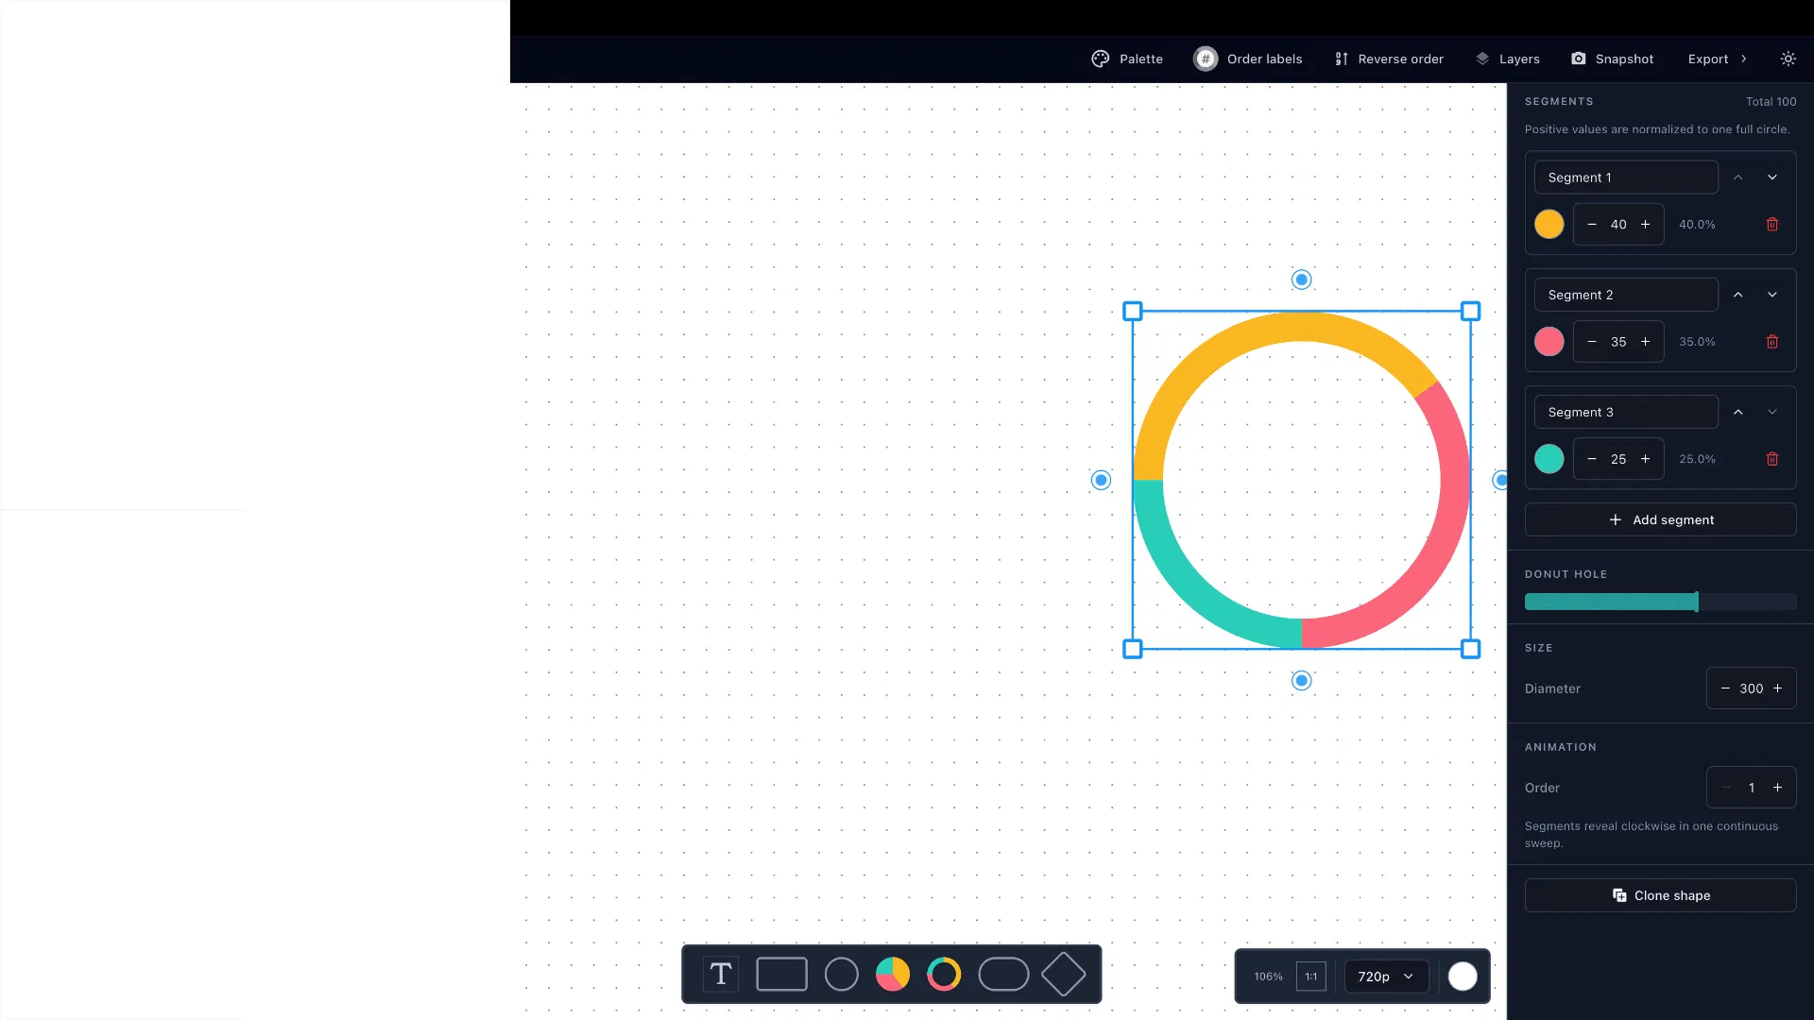The image size is (1814, 1020).
Task: Click the Total 100 text
Action: pos(1771,101)
